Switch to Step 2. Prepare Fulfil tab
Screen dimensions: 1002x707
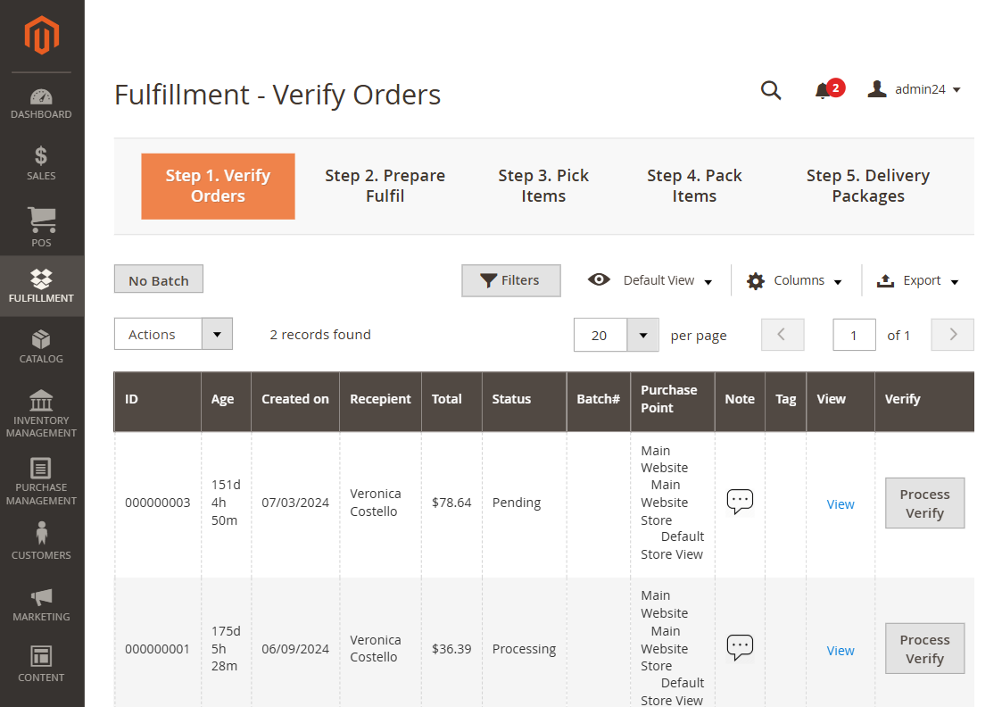[385, 186]
